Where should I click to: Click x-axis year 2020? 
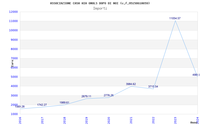coord(109,120)
